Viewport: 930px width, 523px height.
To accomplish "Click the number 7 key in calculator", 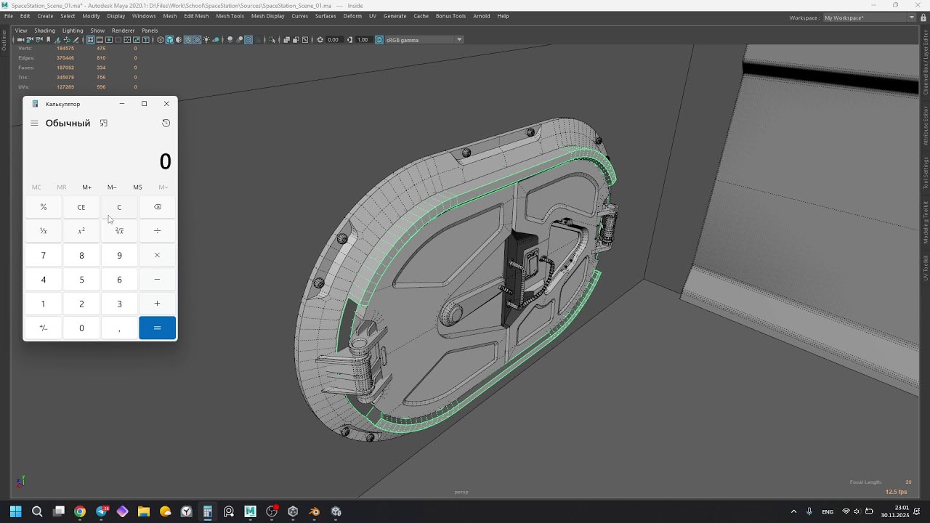I will coord(44,255).
